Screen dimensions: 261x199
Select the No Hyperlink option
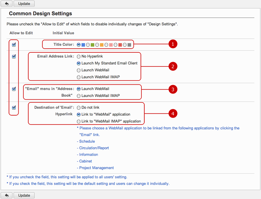(x=79, y=57)
